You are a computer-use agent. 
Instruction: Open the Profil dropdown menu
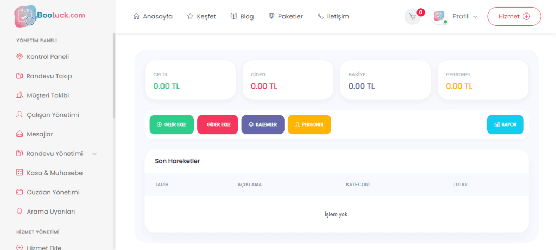[x=464, y=17]
